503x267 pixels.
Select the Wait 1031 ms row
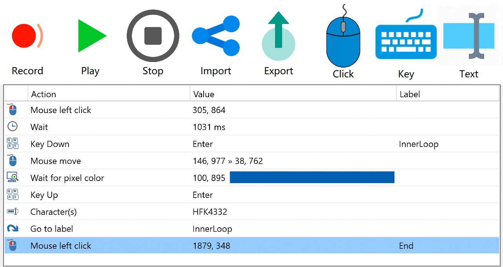point(157,127)
